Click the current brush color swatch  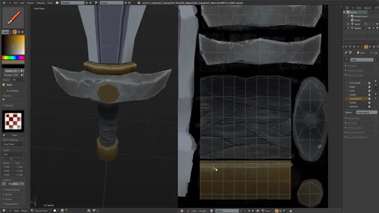click(13, 62)
